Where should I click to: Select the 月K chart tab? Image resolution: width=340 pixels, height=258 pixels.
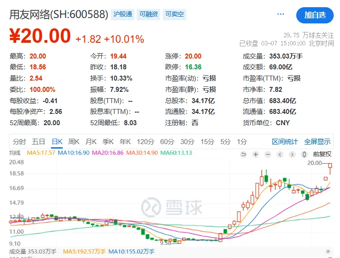coord(91,142)
